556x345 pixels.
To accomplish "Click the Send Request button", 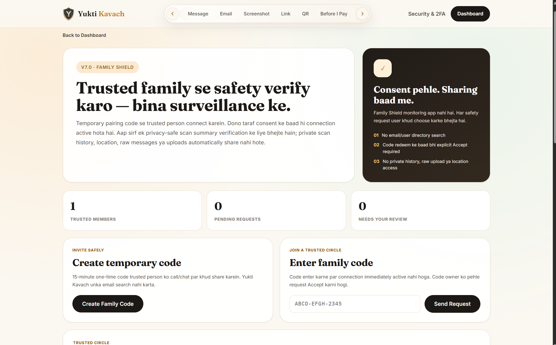I will pos(452,304).
